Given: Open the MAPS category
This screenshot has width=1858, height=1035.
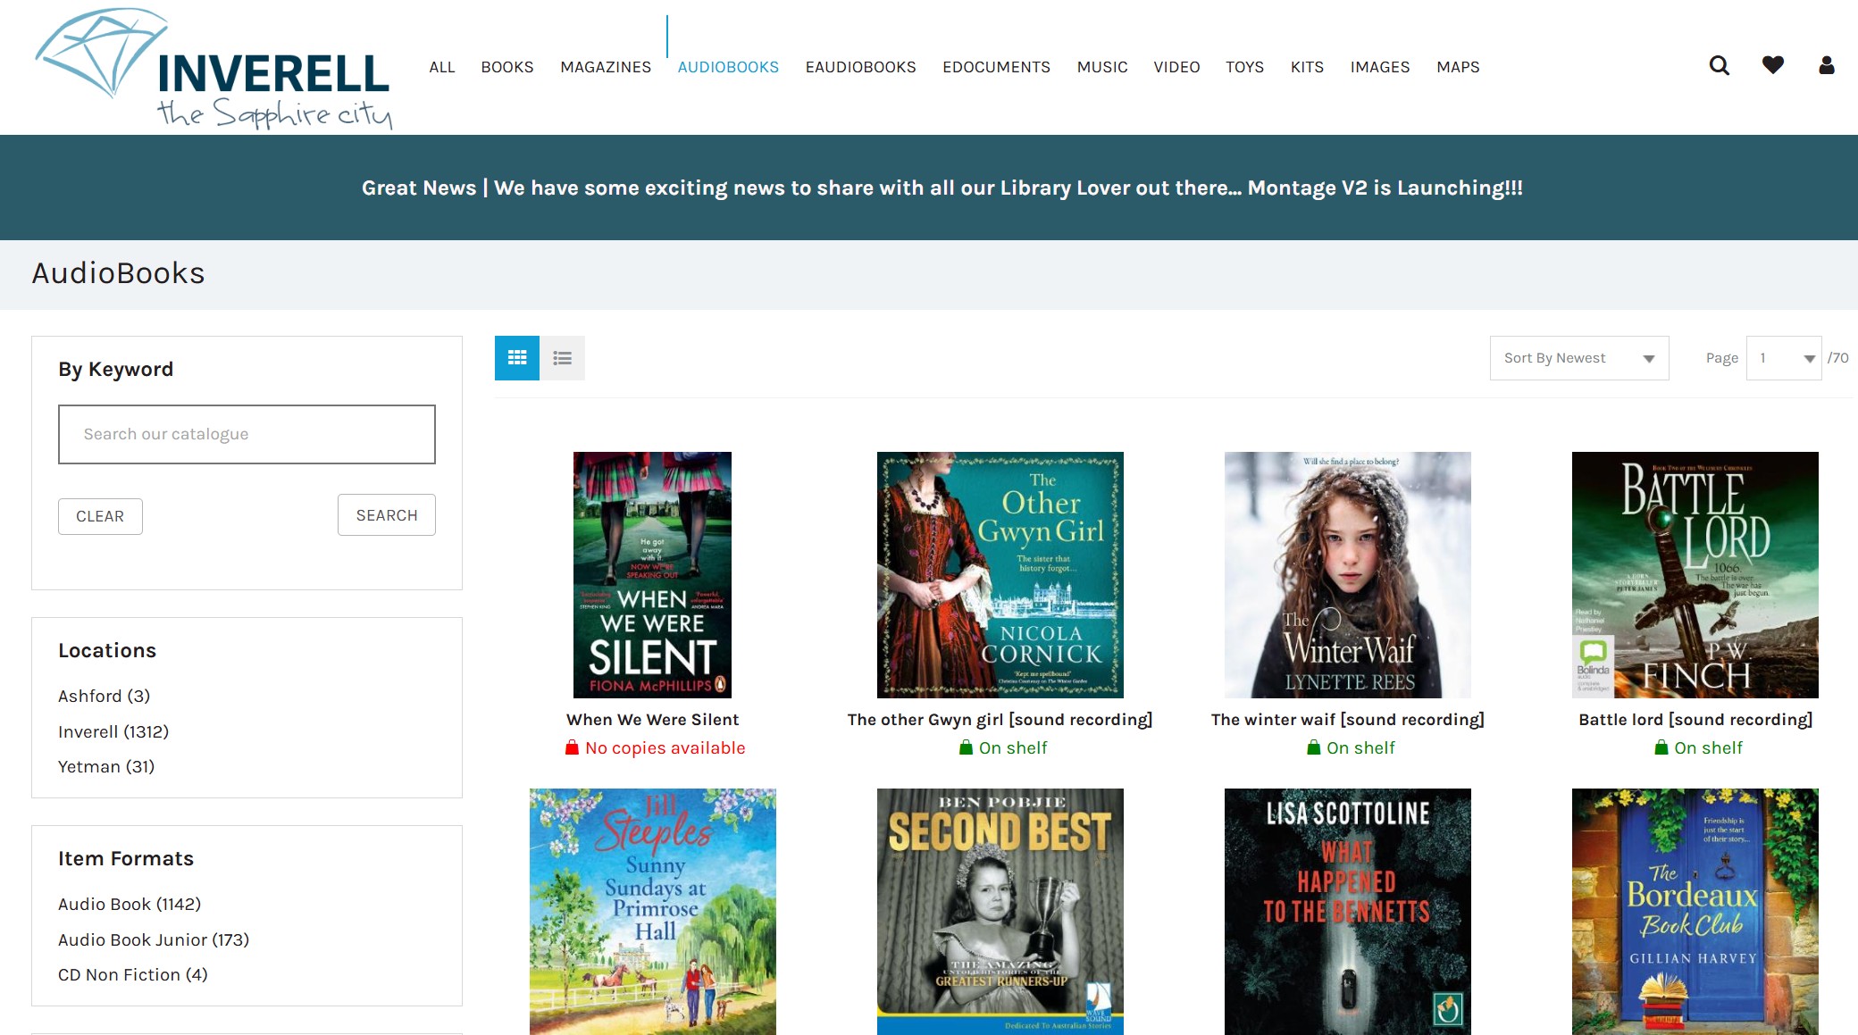Looking at the screenshot, I should point(1458,67).
